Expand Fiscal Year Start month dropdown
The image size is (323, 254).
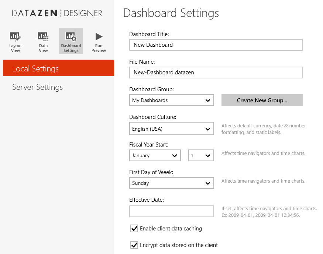[x=155, y=155]
